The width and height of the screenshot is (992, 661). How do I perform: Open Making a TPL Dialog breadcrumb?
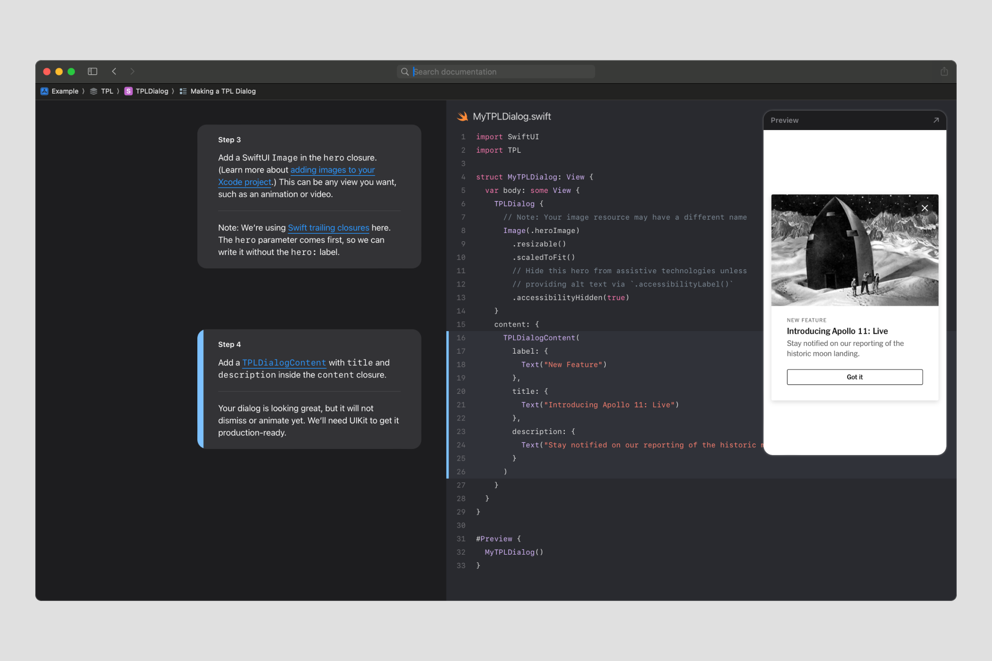(x=223, y=91)
